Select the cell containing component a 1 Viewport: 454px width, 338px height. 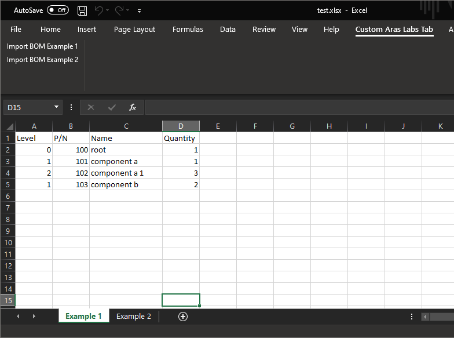126,173
